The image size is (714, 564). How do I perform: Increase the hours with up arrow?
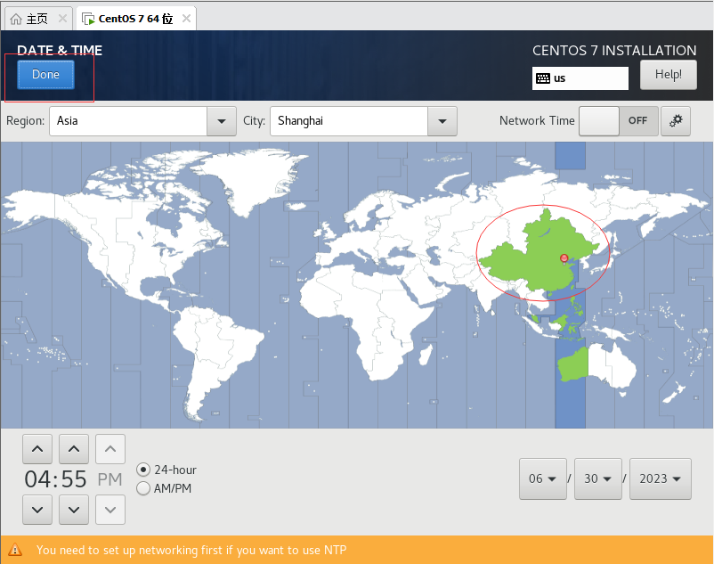37,449
